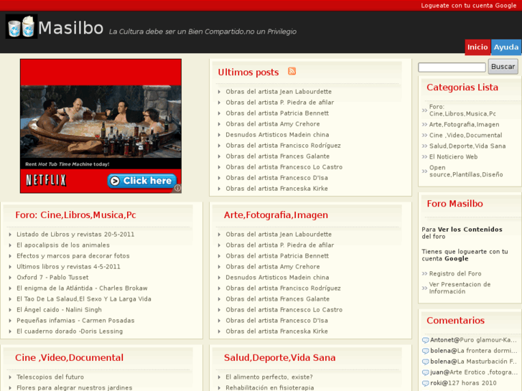The image size is (522, 391).
Task: Open the Salud,Deporte,Vida Sana section heading
Action: click(279, 358)
